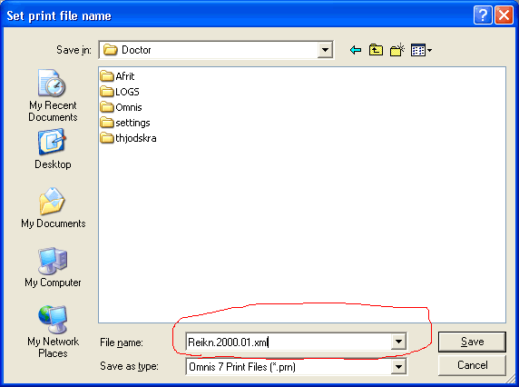Click the Help question mark button
The height and width of the screenshot is (387, 519).
[x=483, y=15]
